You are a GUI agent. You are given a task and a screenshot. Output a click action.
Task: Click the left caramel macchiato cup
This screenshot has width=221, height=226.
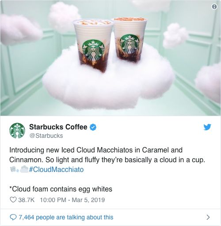(x=93, y=46)
